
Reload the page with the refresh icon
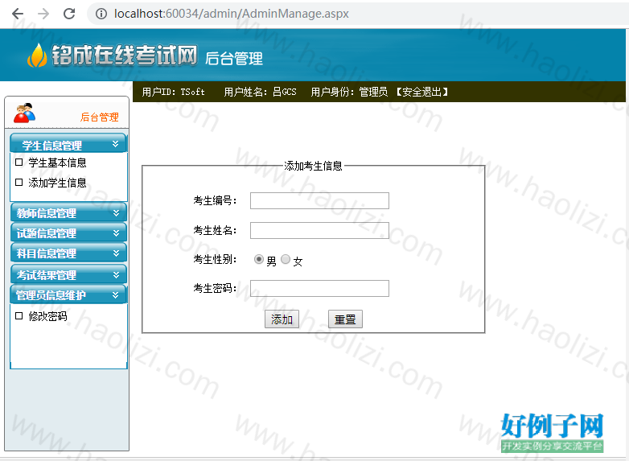tap(69, 14)
